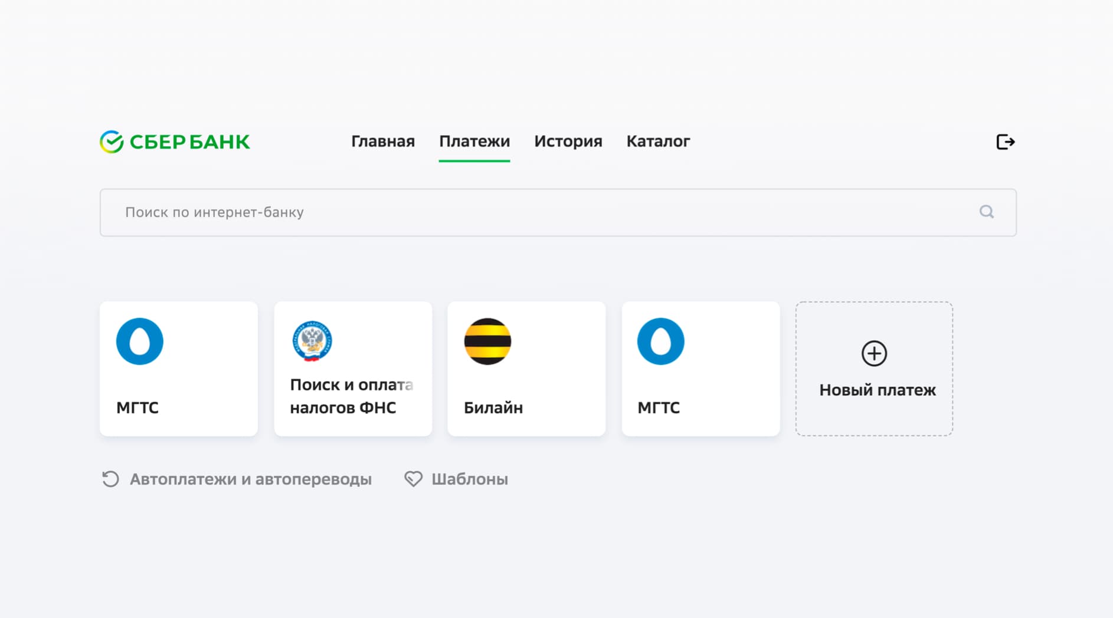1113x618 pixels.
Task: Click the circular arrow autopayments icon
Action: (110, 479)
